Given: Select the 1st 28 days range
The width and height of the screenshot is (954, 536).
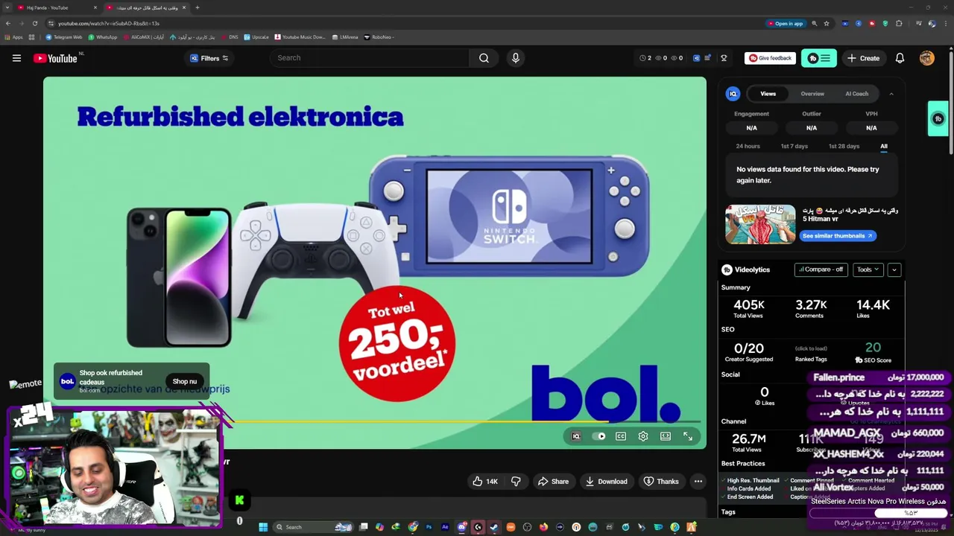Looking at the screenshot, I should tap(844, 146).
